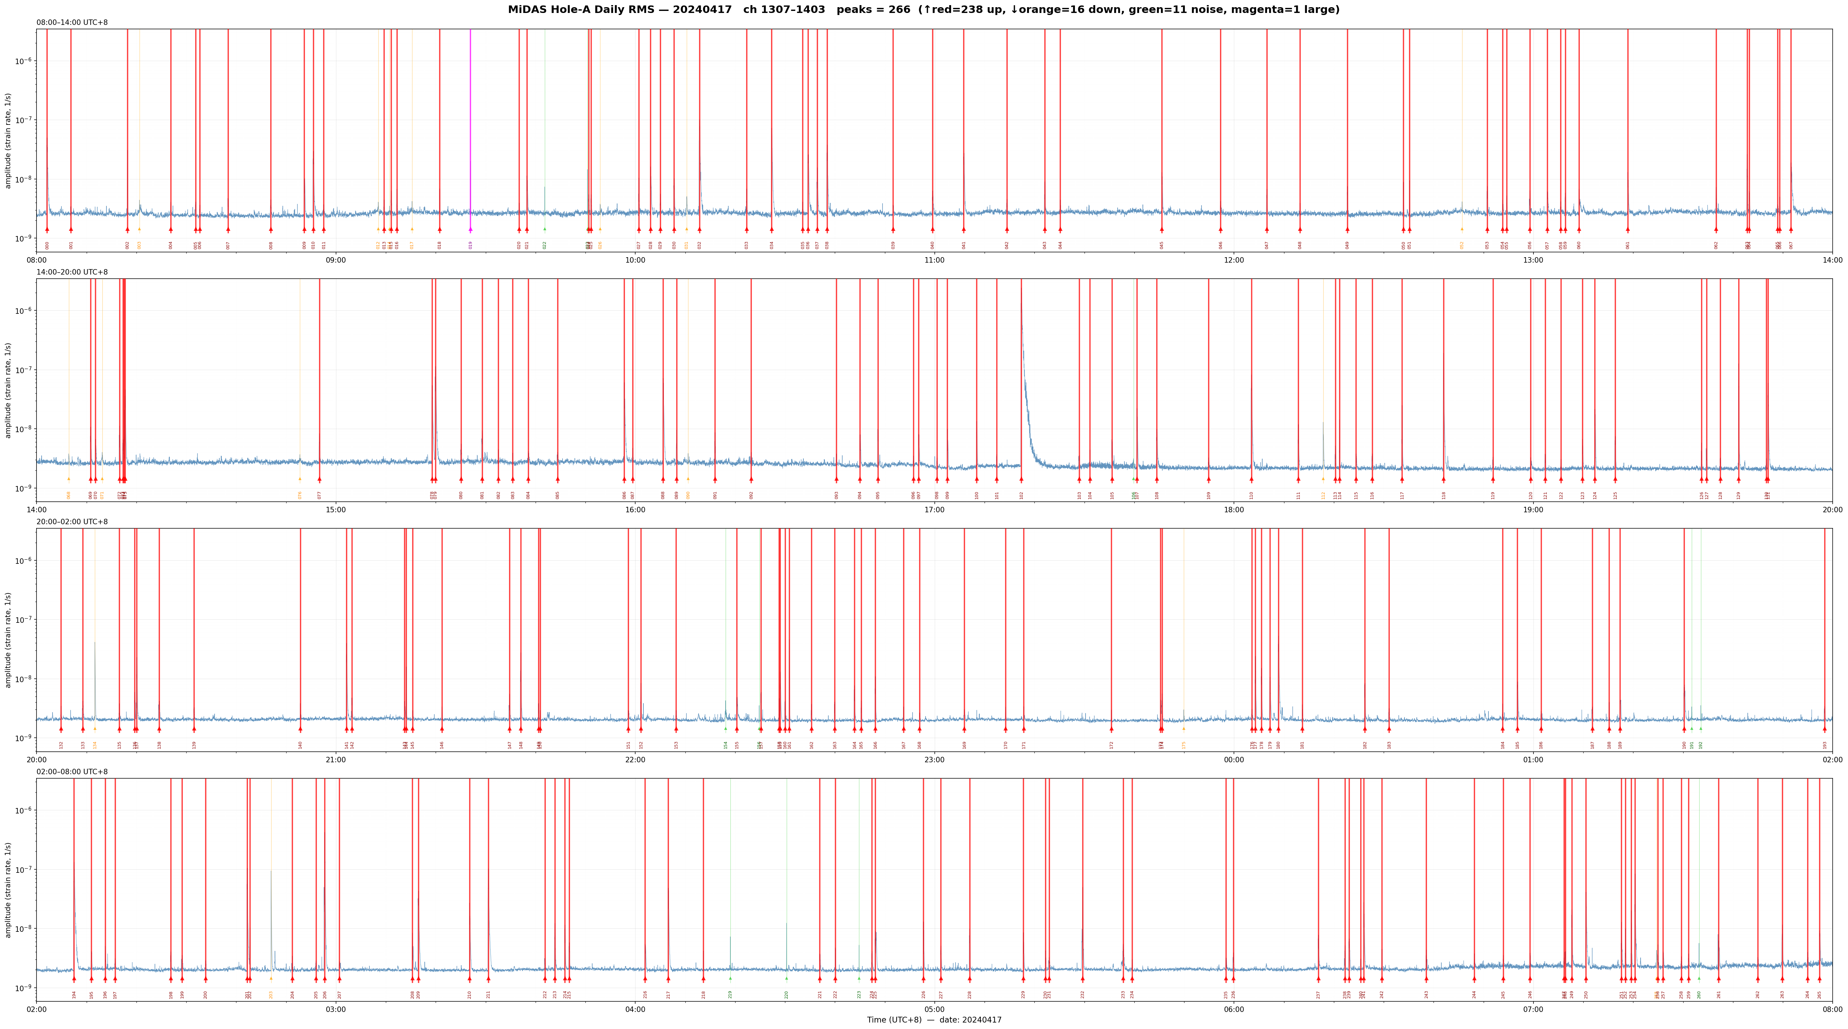Viewport: 1848px width, 1029px height.
Task: Click orange peak marker 017
Action: click(412, 230)
